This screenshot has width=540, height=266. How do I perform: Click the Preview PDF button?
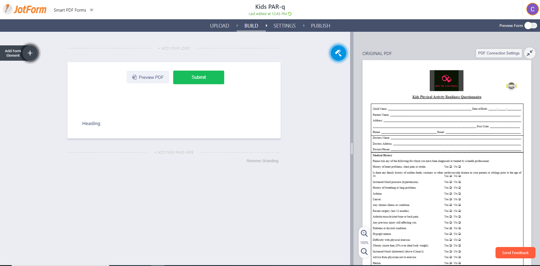click(148, 77)
